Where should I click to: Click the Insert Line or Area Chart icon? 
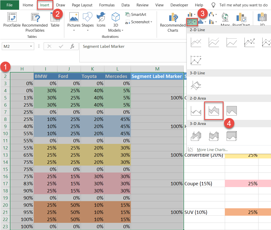(190, 22)
